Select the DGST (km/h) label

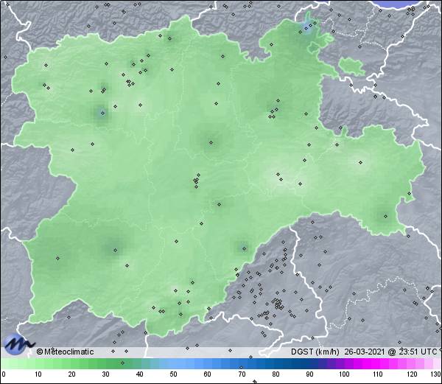point(315,352)
